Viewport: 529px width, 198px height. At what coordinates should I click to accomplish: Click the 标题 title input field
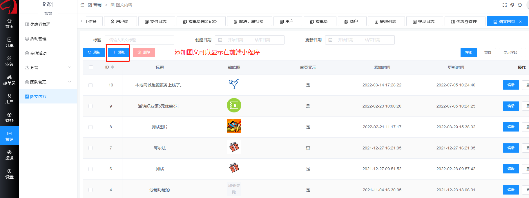point(139,40)
